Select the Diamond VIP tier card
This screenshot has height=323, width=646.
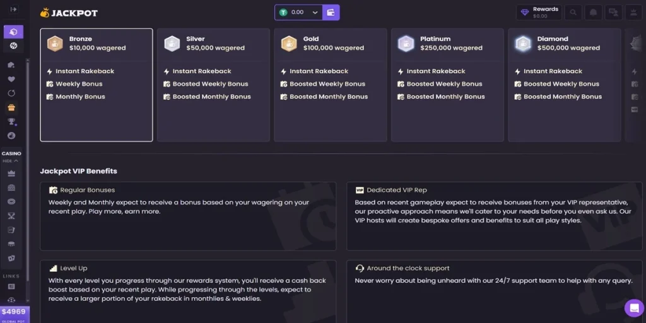(564, 85)
